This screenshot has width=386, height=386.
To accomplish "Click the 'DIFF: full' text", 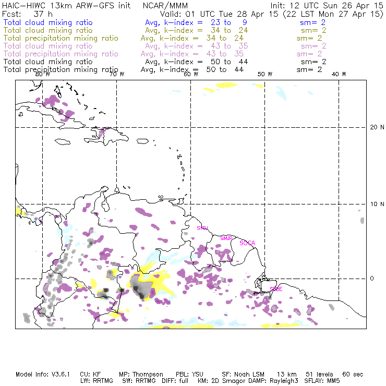I will coord(175,381).
